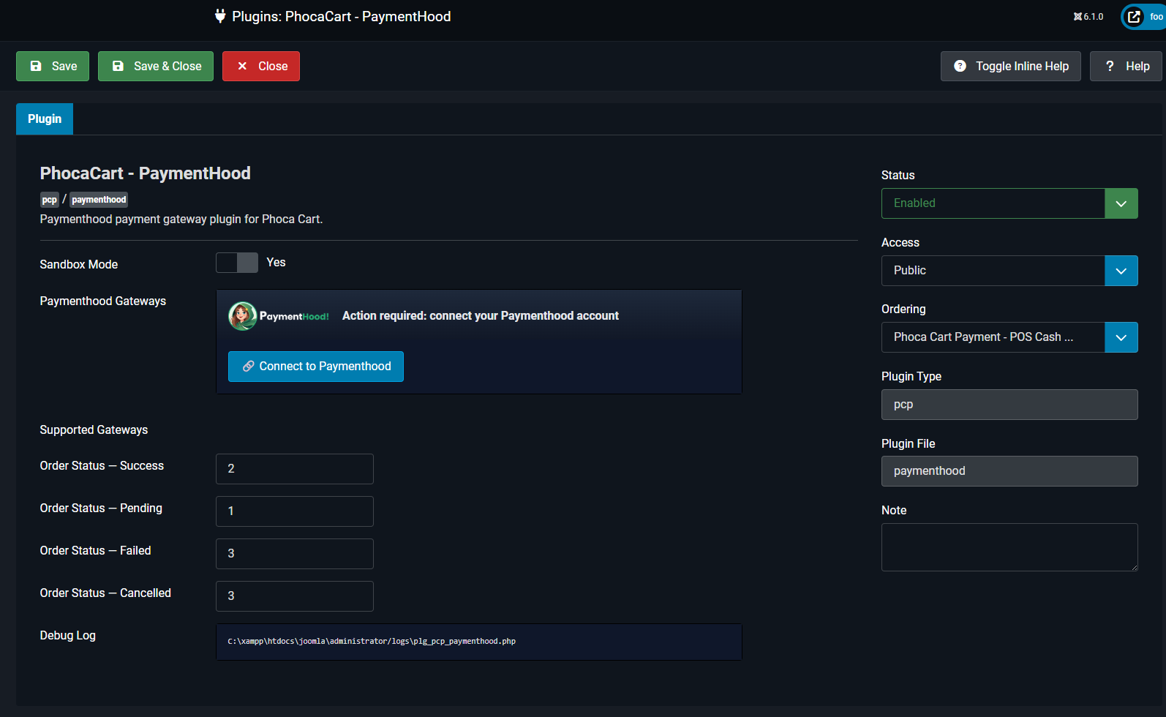Click the Action required message text
The width and height of the screenshot is (1166, 717).
(x=481, y=316)
